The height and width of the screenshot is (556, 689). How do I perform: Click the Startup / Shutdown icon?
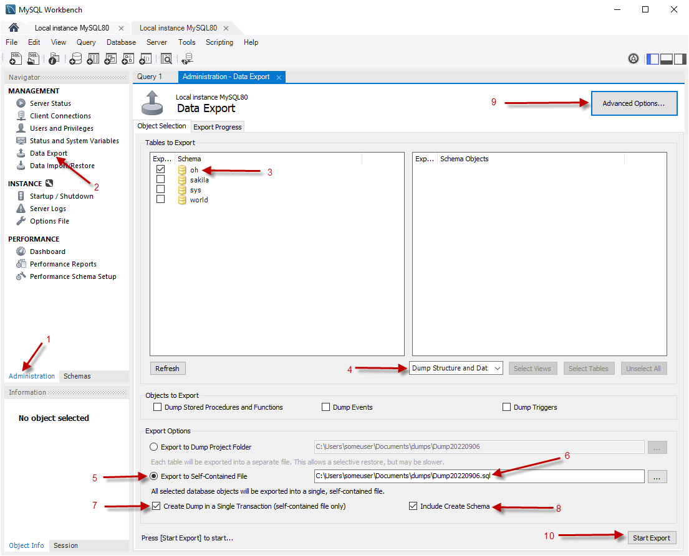tap(21, 196)
